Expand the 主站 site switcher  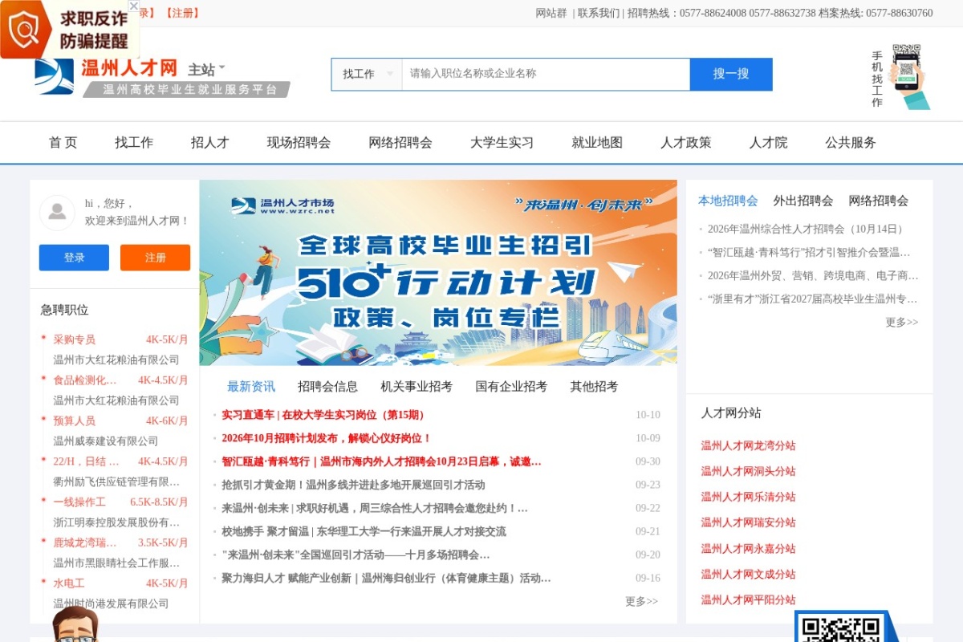(206, 70)
